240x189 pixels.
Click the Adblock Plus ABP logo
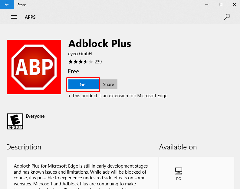pos(34,67)
